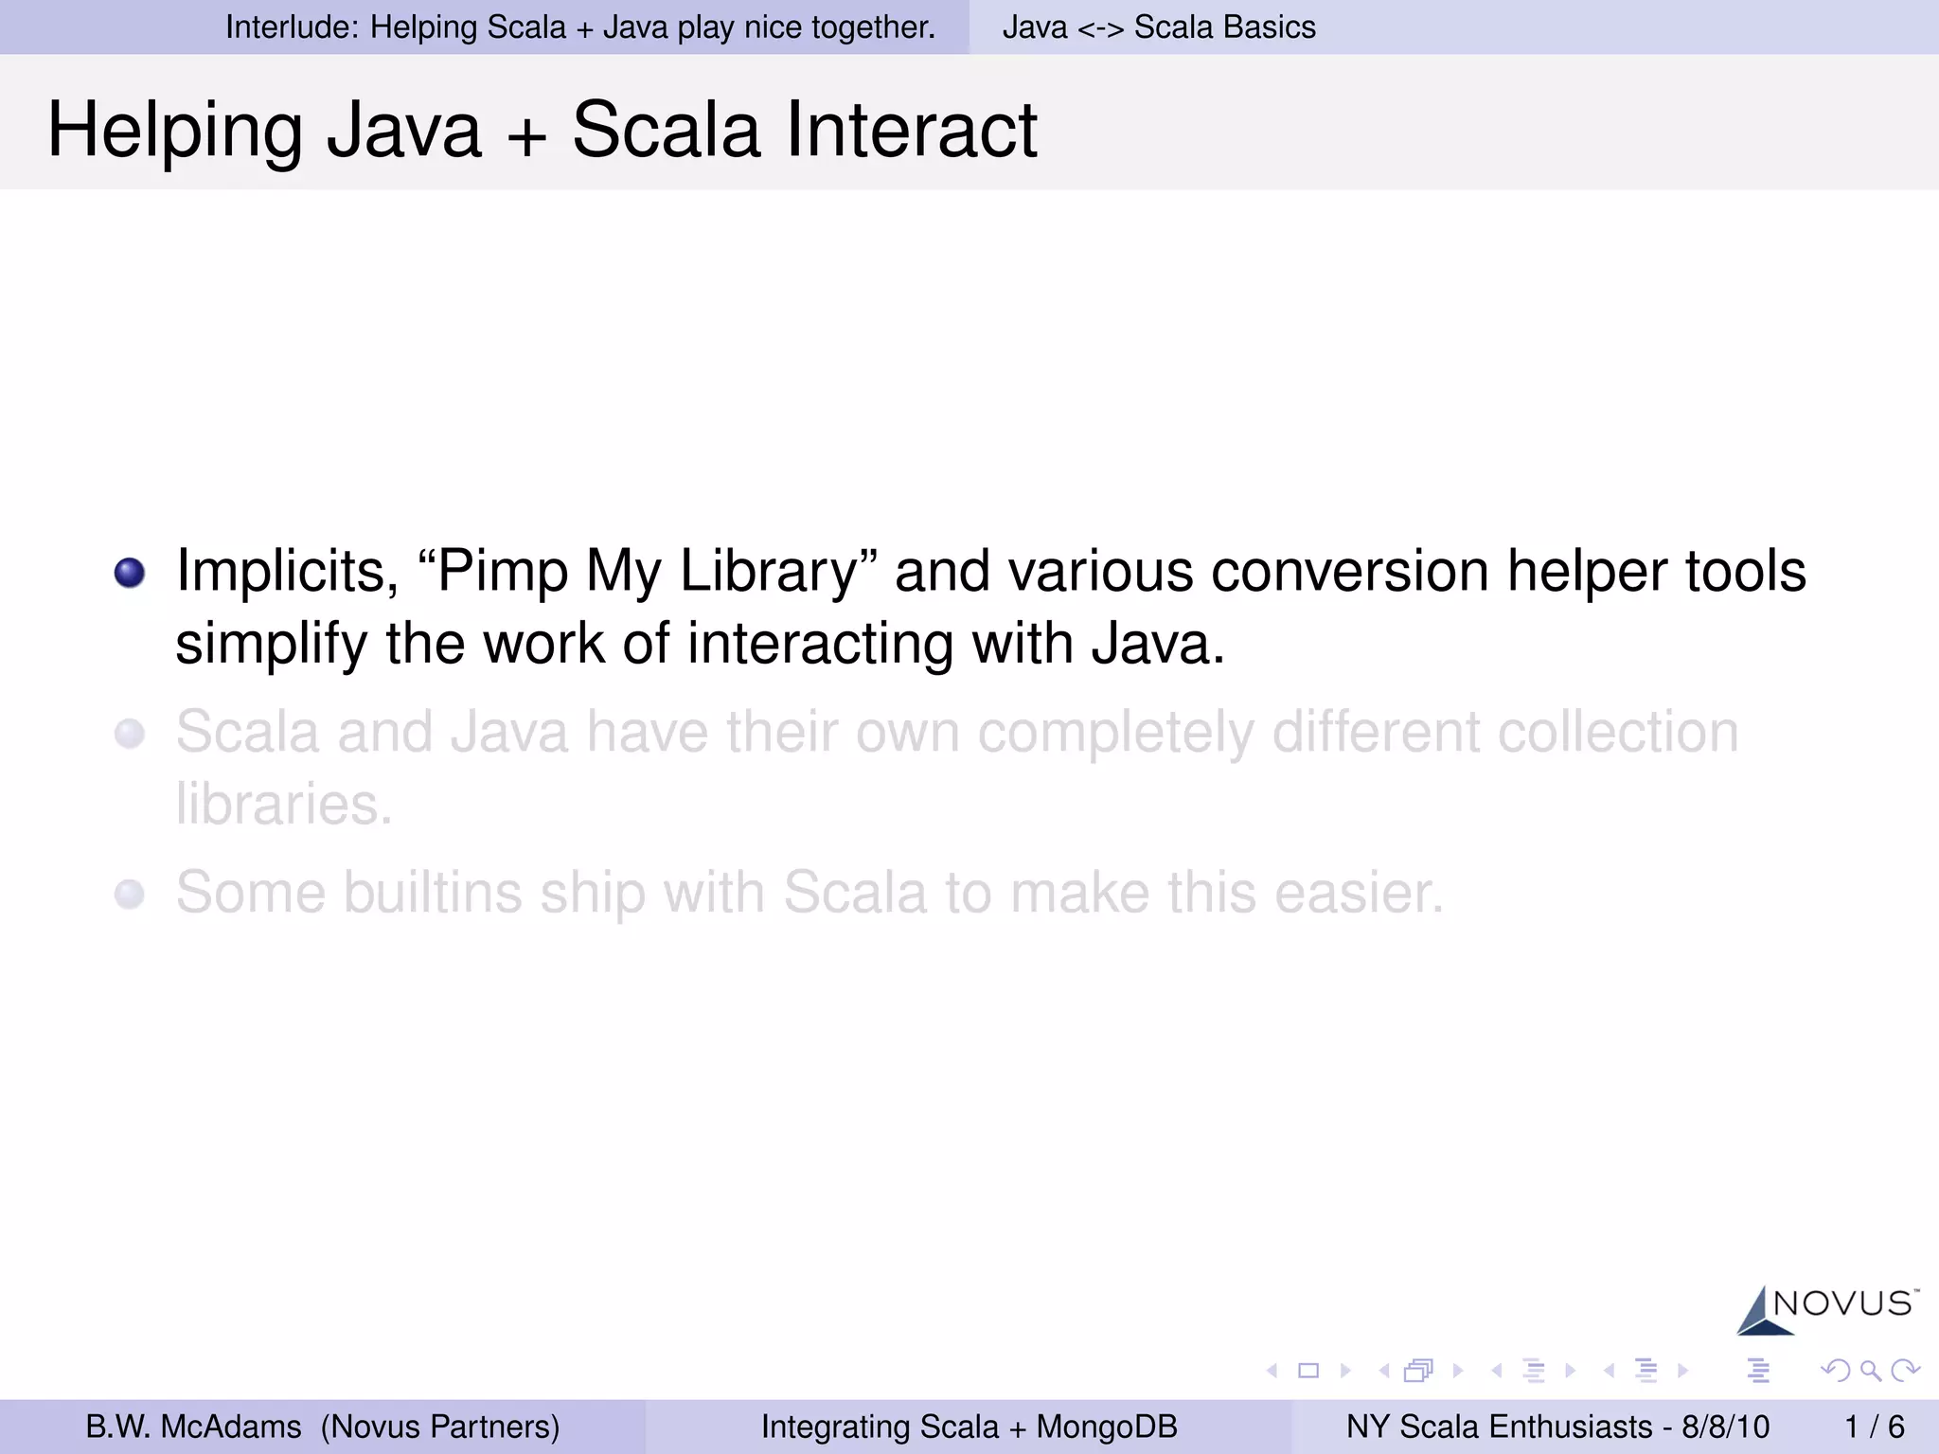1939x1454 pixels.
Task: Click the Helping Java + Scala Interact title
Action: pyautogui.click(x=543, y=130)
